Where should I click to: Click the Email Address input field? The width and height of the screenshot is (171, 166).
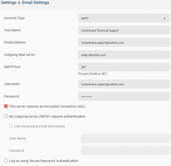[124, 42]
